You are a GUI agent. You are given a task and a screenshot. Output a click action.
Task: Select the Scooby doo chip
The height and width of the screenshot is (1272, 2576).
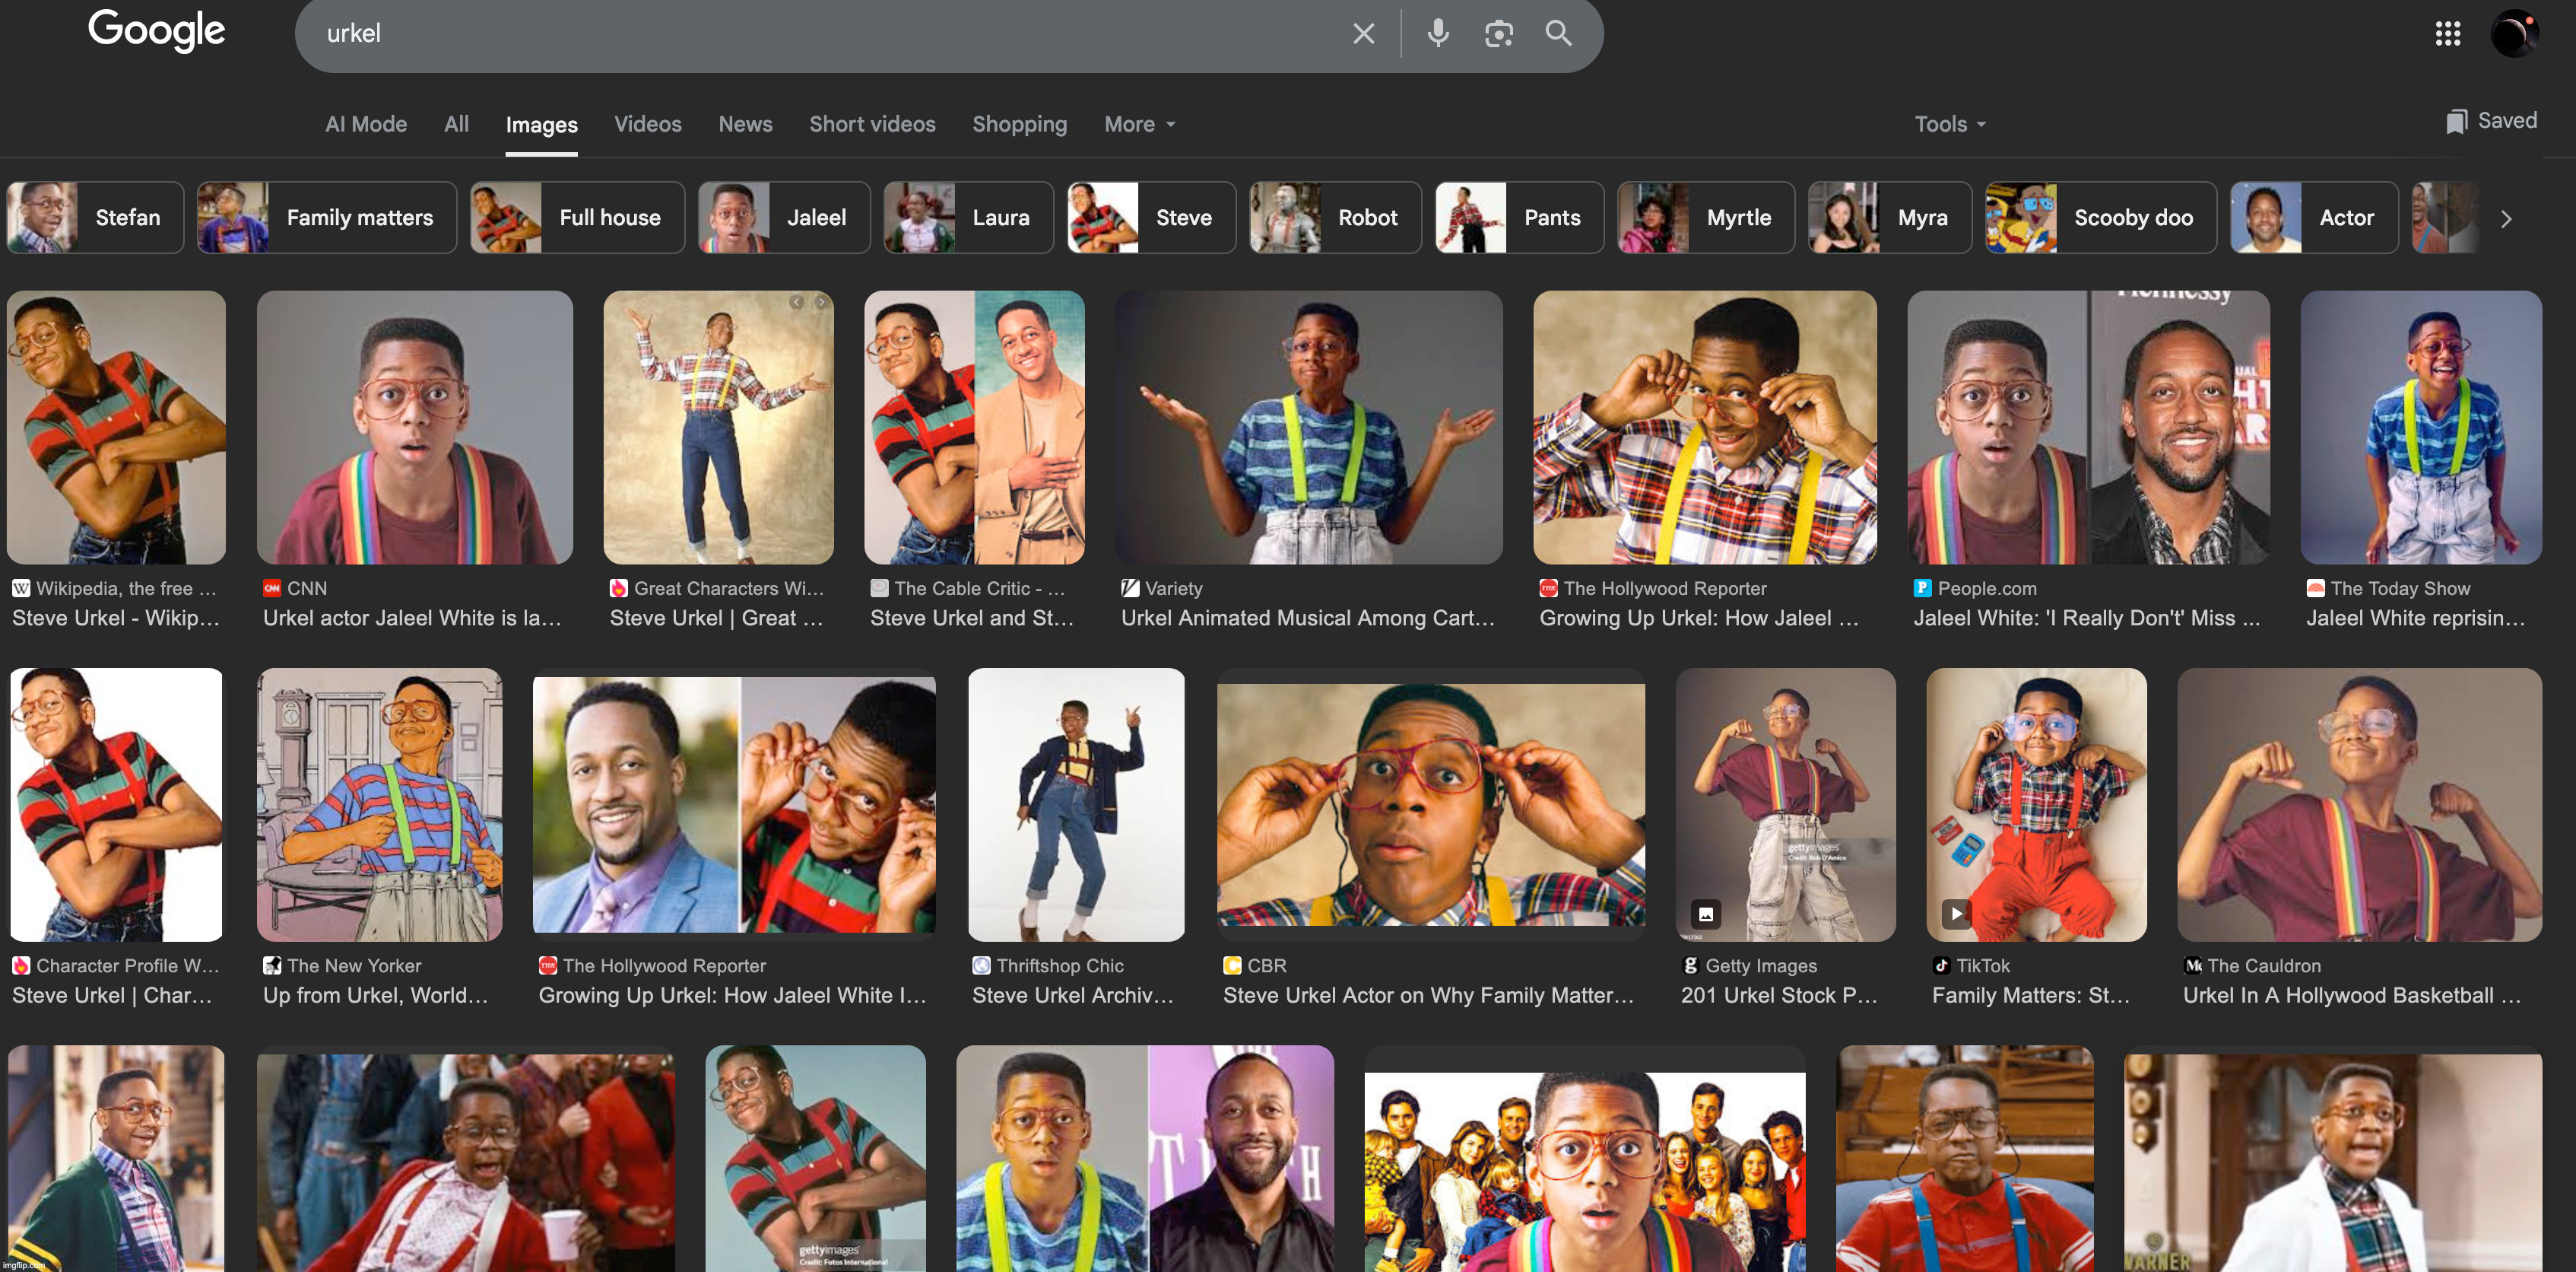(x=2100, y=217)
